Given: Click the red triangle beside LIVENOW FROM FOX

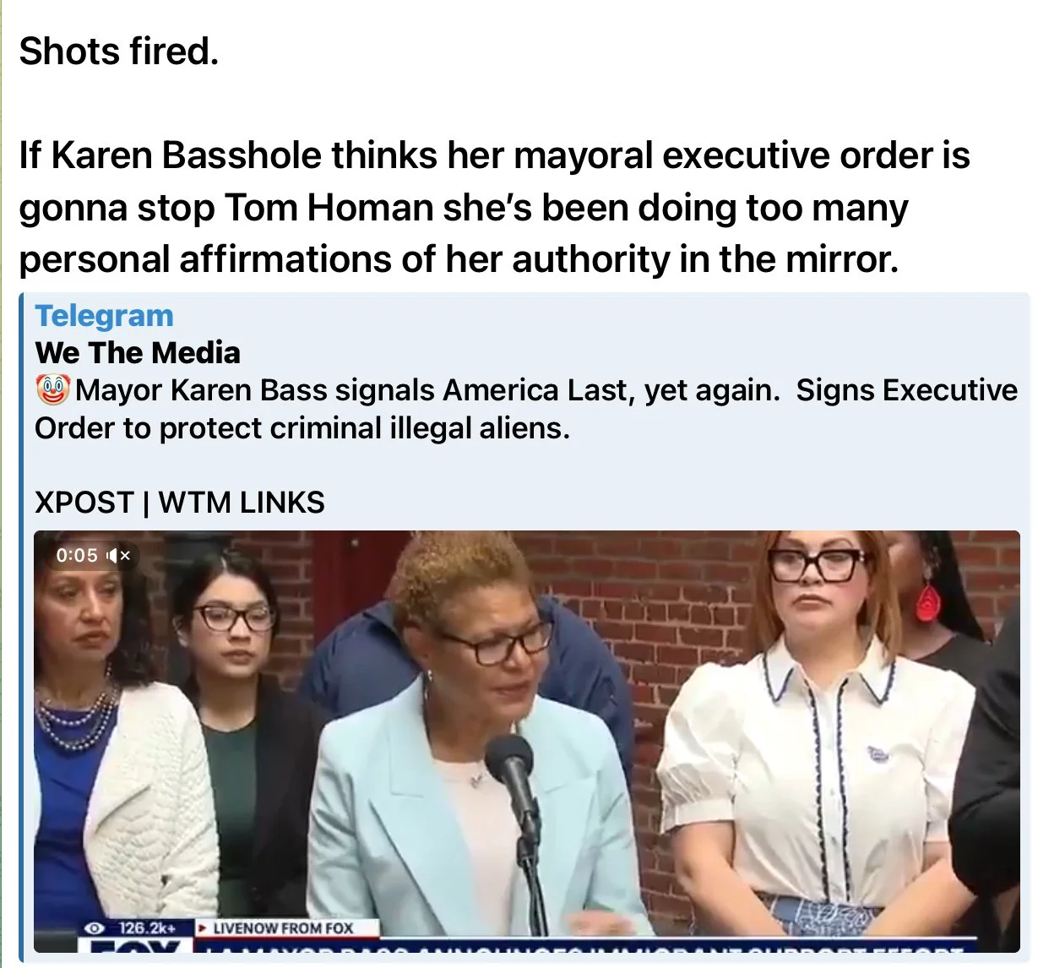Looking at the screenshot, I should point(202,927).
